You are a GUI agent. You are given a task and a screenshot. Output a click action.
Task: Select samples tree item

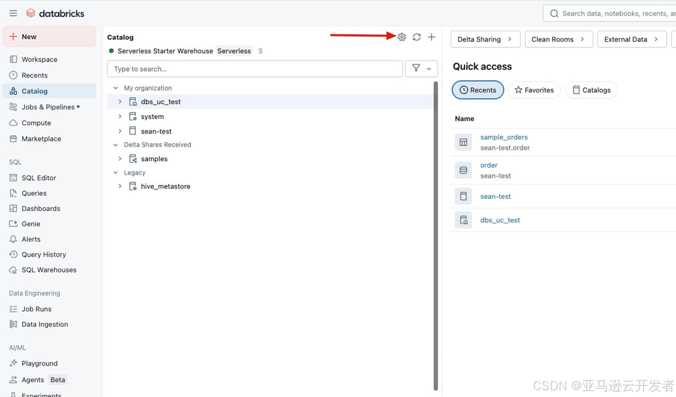tap(270, 159)
